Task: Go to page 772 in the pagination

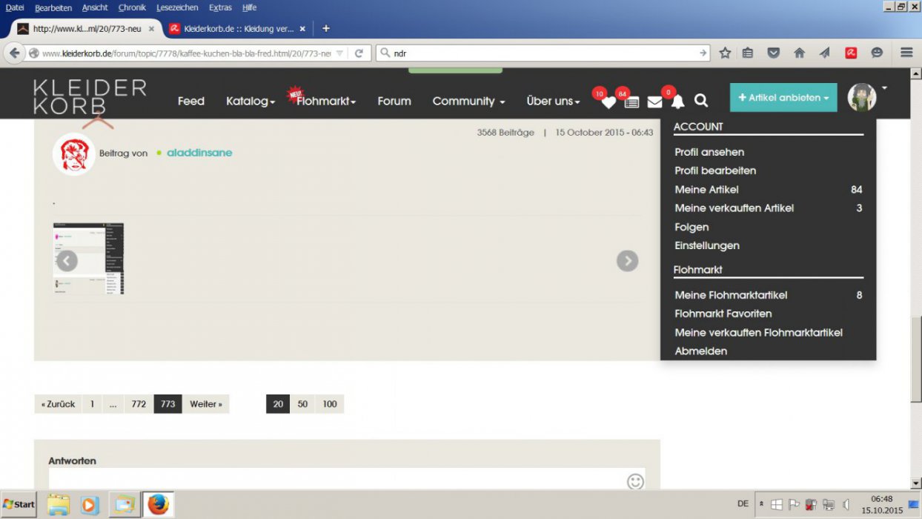Action: [x=139, y=404]
